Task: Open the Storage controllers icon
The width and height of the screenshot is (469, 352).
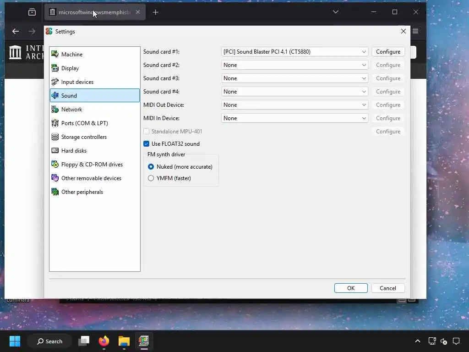Action: point(55,137)
